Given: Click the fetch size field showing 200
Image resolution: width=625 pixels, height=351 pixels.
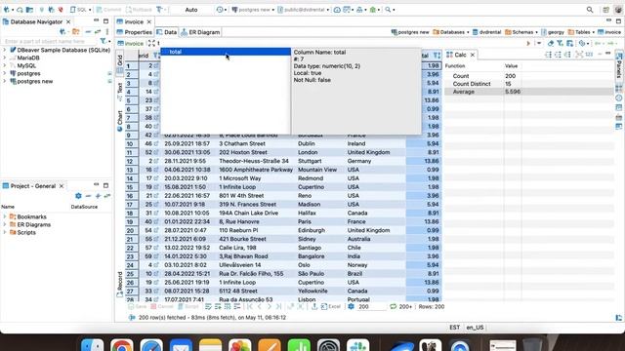Looking at the screenshot, I should [x=371, y=307].
